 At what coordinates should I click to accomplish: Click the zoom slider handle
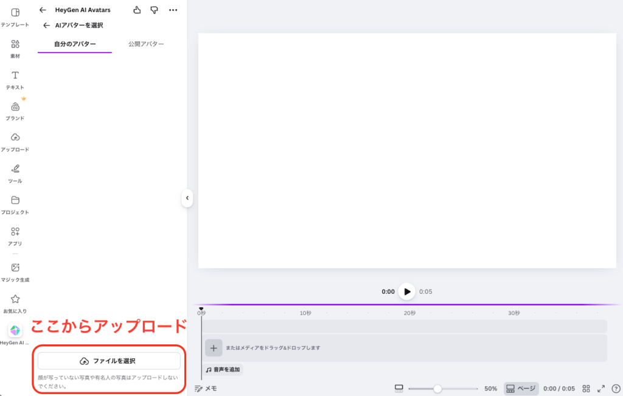(437, 388)
